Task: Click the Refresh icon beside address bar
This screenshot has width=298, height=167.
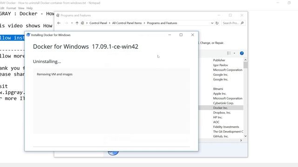Action: [x=217, y=23]
